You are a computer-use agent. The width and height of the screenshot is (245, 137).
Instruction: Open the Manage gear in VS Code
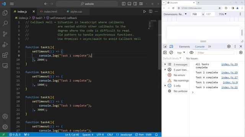point(5,127)
